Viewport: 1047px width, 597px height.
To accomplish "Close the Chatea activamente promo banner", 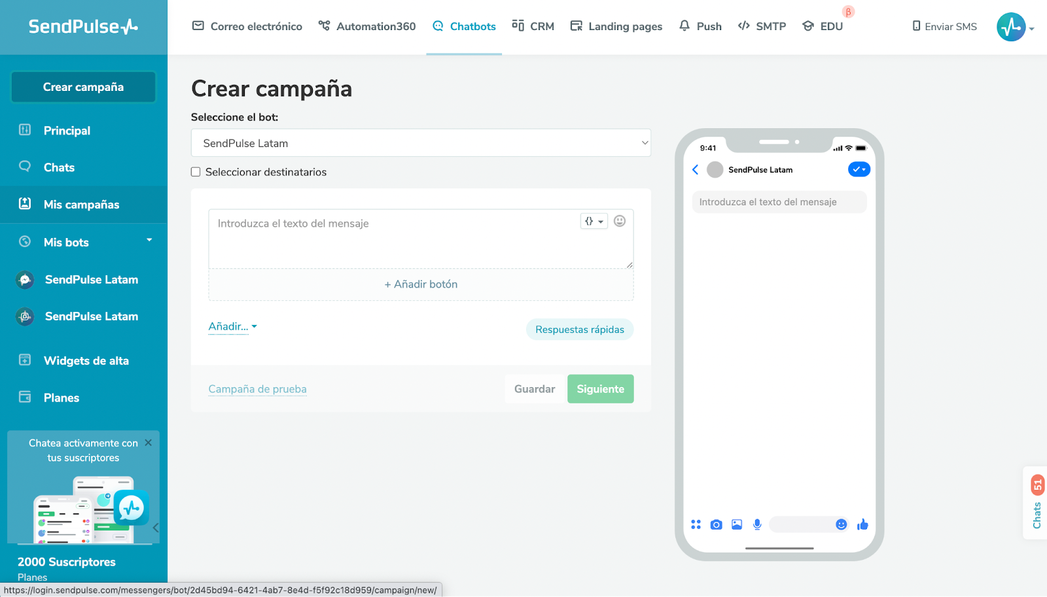I will pyautogui.click(x=149, y=443).
